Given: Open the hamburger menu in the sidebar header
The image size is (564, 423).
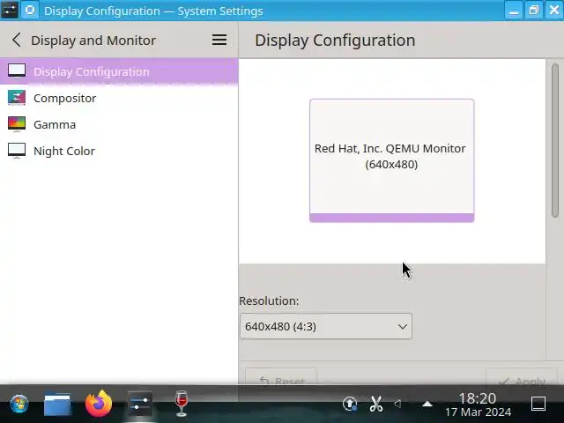Looking at the screenshot, I should [x=219, y=40].
